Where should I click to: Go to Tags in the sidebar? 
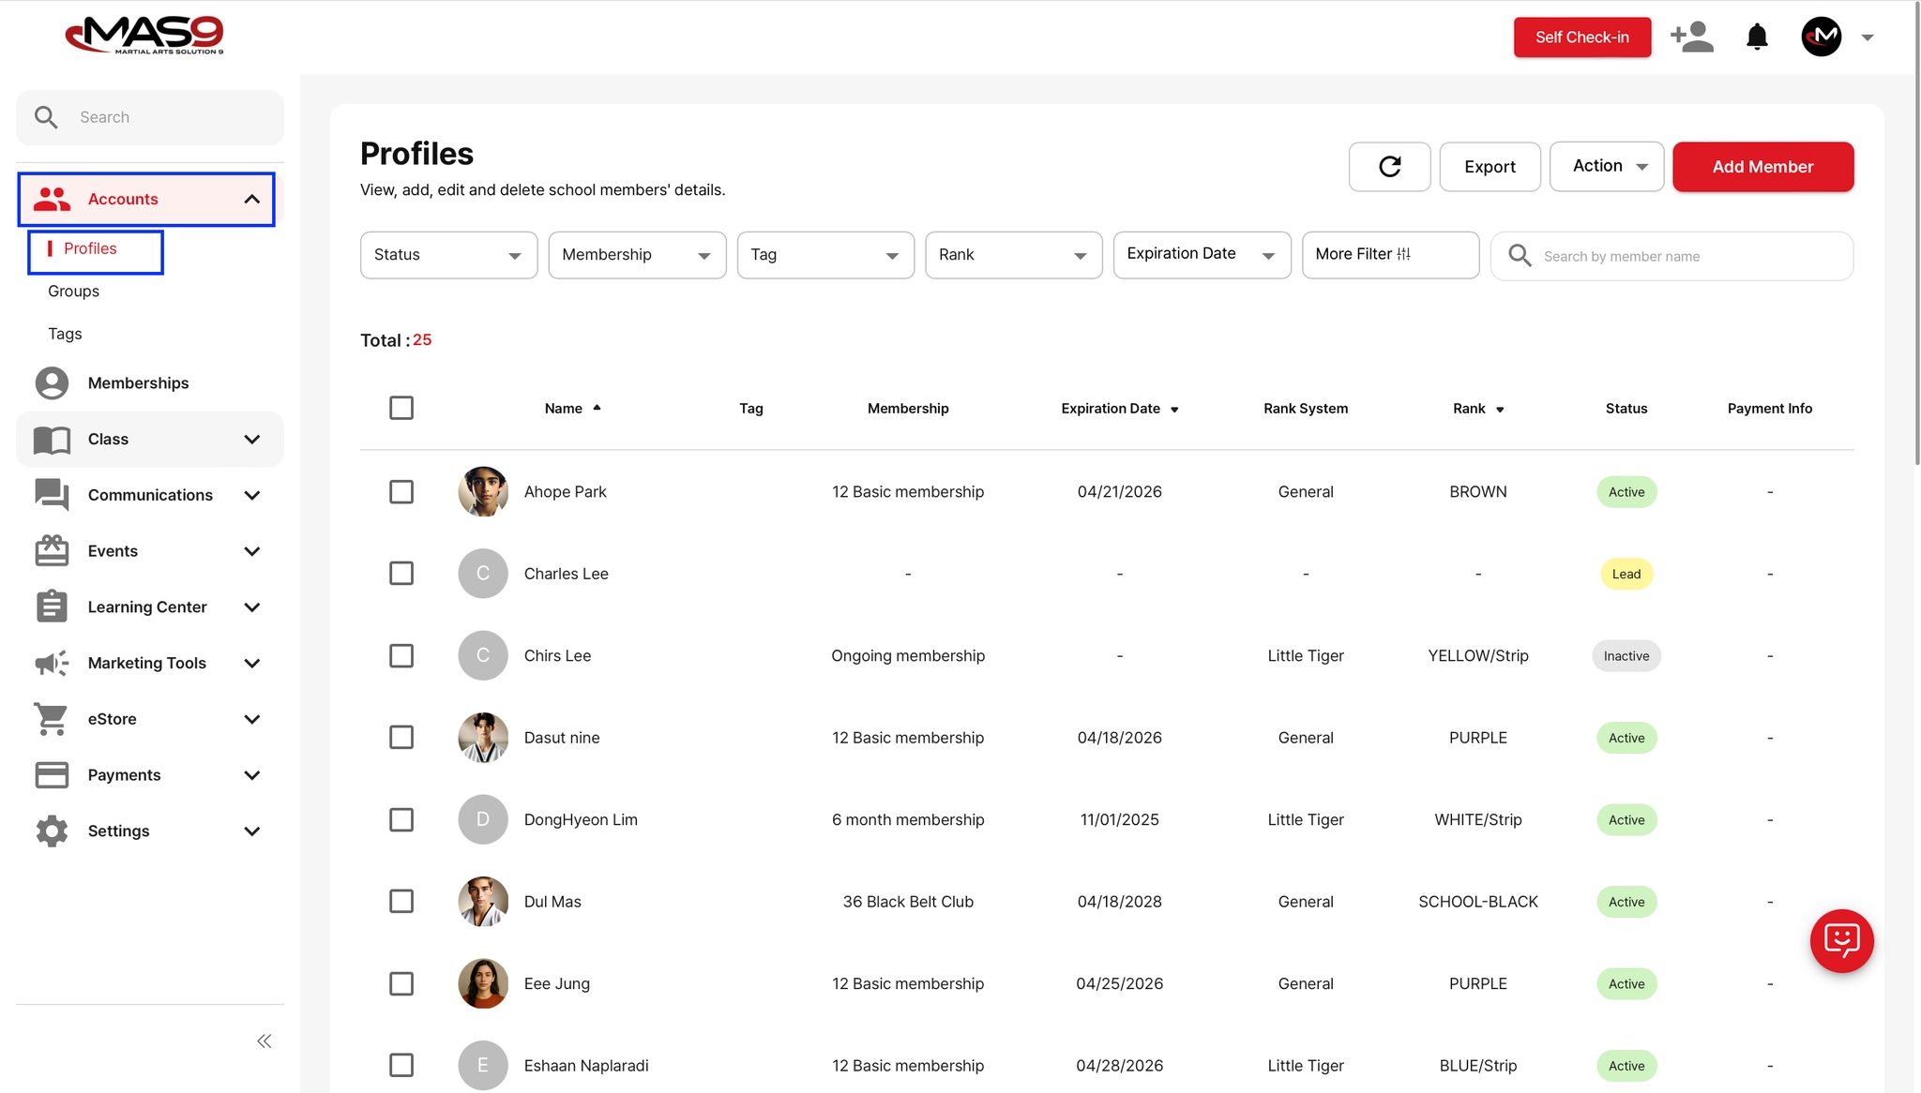(x=65, y=334)
